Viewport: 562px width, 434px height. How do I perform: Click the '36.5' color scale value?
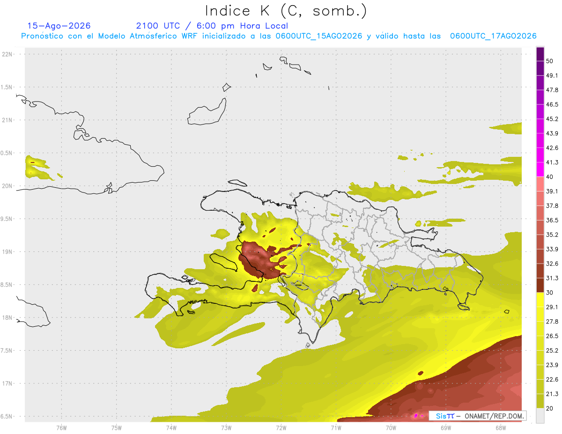click(x=552, y=220)
